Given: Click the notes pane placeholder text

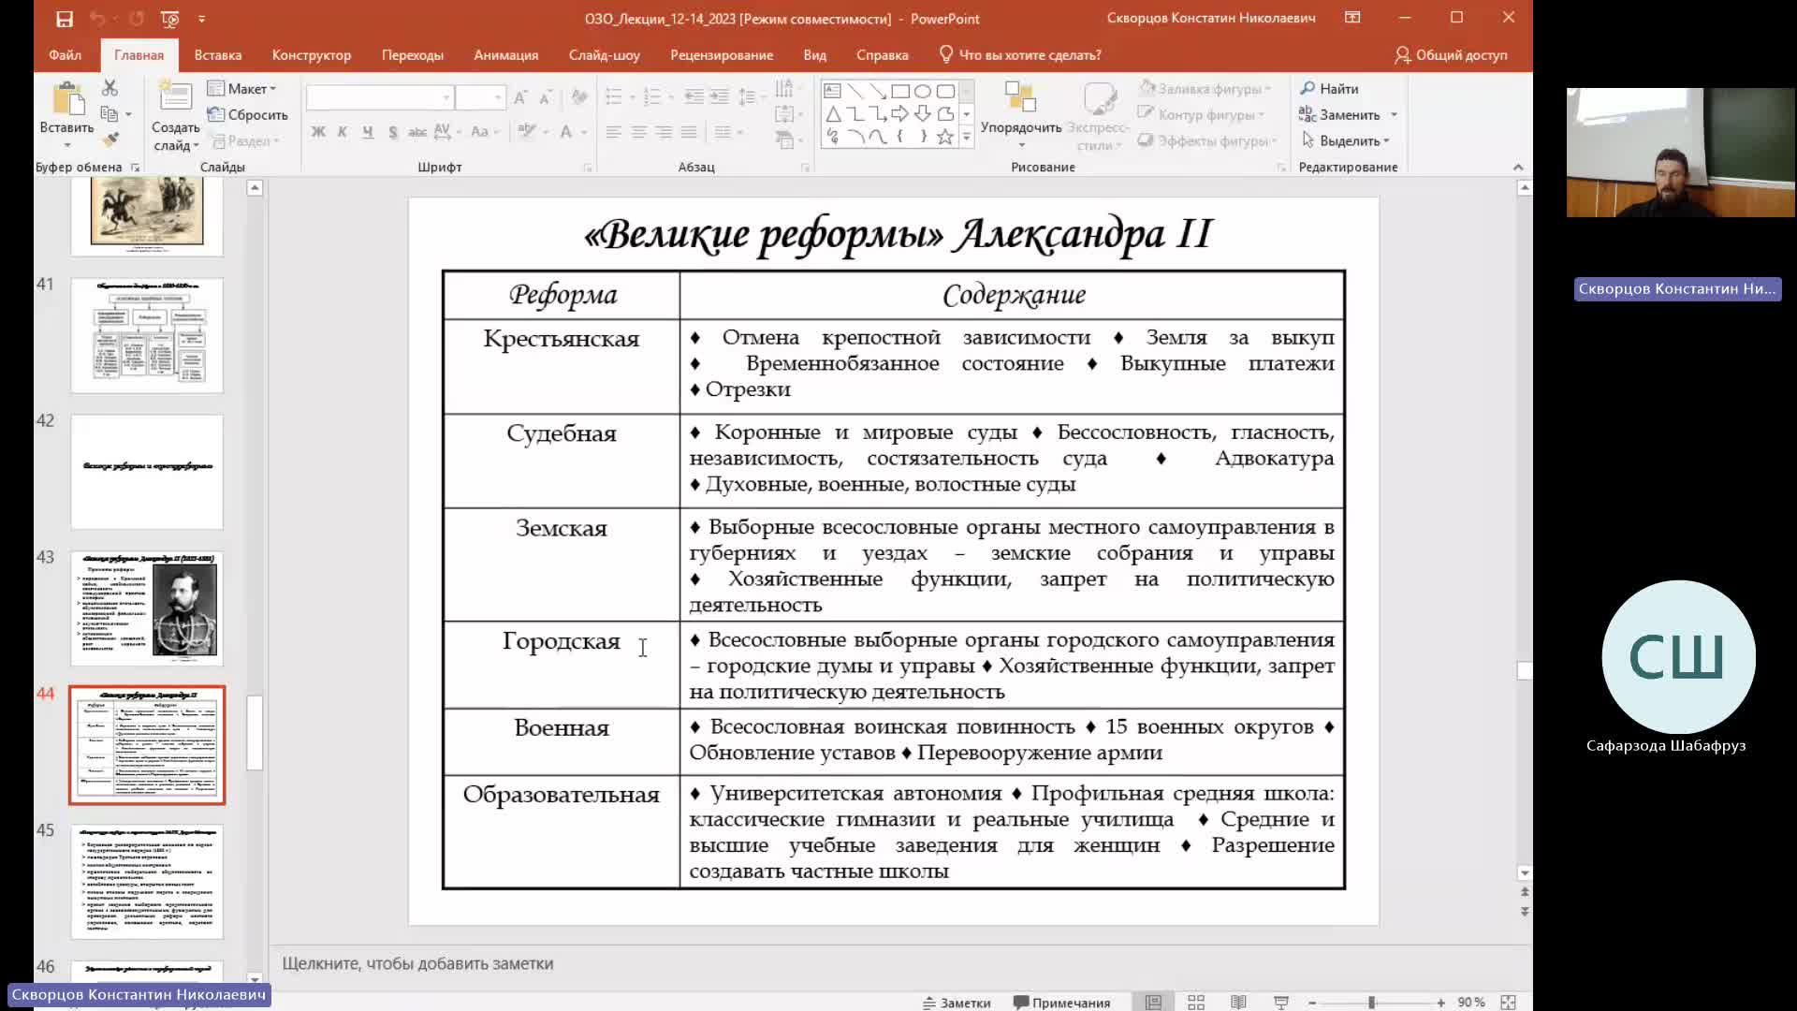Looking at the screenshot, I should point(417,963).
